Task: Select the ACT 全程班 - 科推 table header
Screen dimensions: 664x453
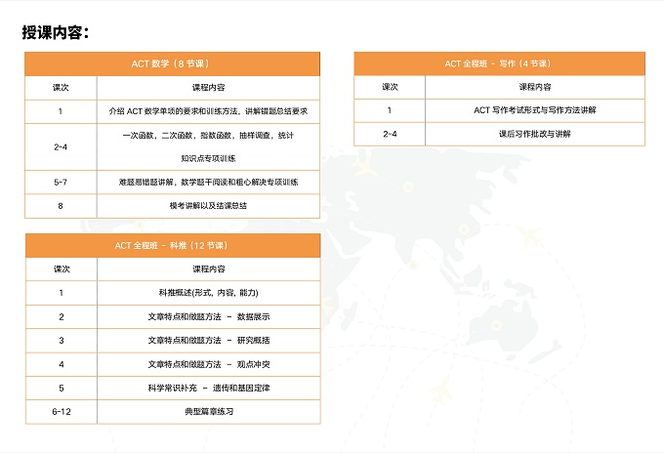Action: (171, 245)
